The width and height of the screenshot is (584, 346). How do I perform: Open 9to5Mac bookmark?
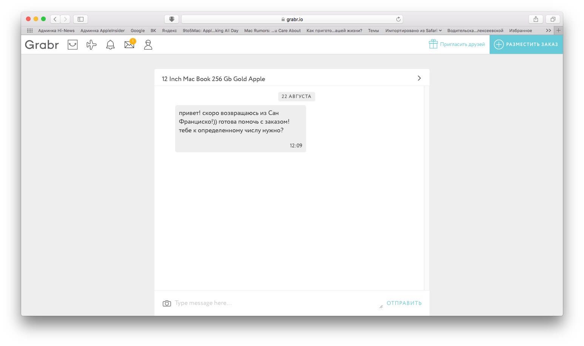click(x=210, y=31)
